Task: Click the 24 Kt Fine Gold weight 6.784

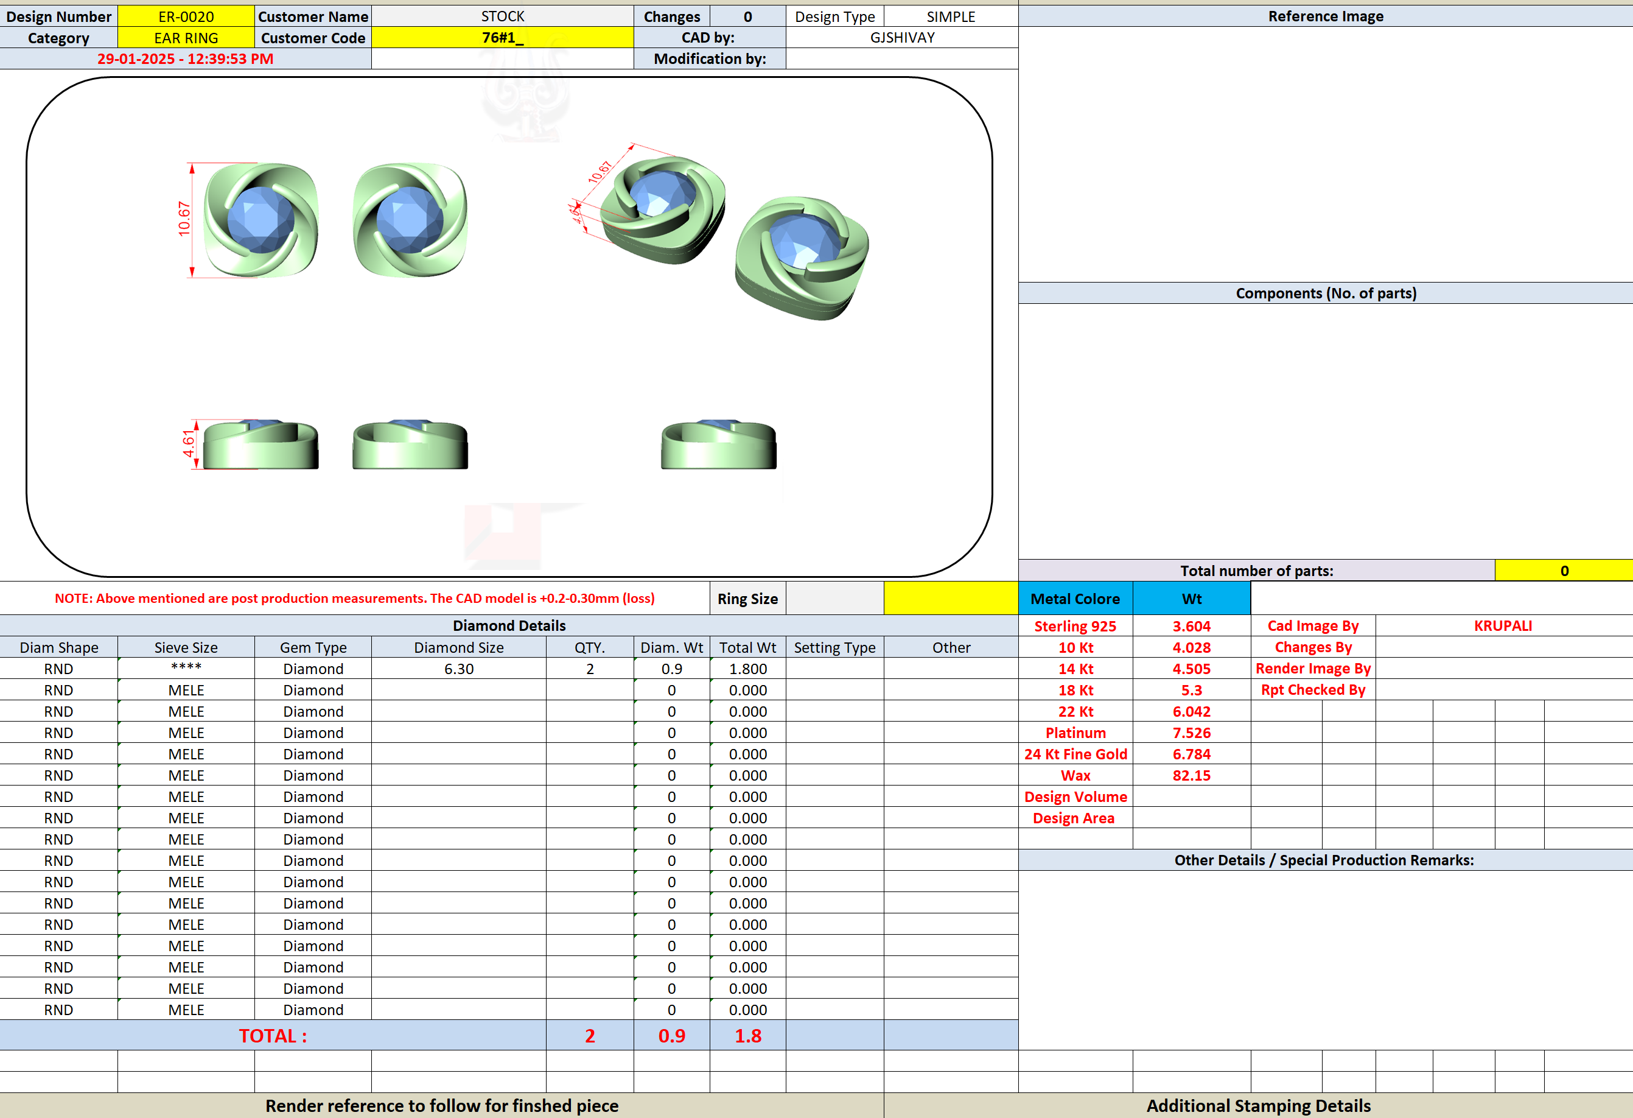Action: tap(1192, 754)
